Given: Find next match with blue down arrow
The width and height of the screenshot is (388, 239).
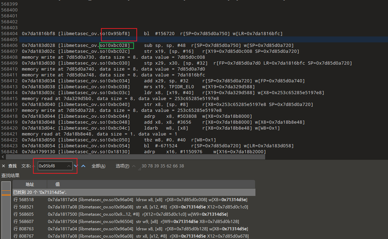Looking at the screenshot, I should click(76, 166).
